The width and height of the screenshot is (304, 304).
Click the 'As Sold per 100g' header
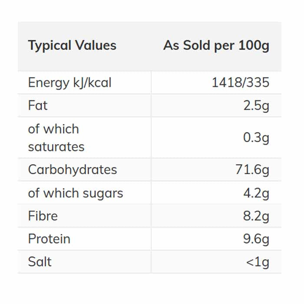click(x=216, y=46)
